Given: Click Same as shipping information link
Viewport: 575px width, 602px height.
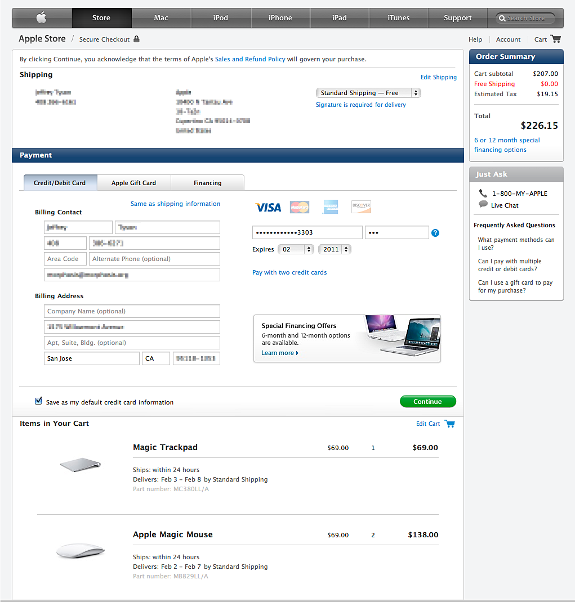Looking at the screenshot, I should pos(175,204).
